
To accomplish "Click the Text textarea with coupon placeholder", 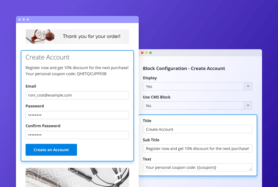I will point(197,167).
